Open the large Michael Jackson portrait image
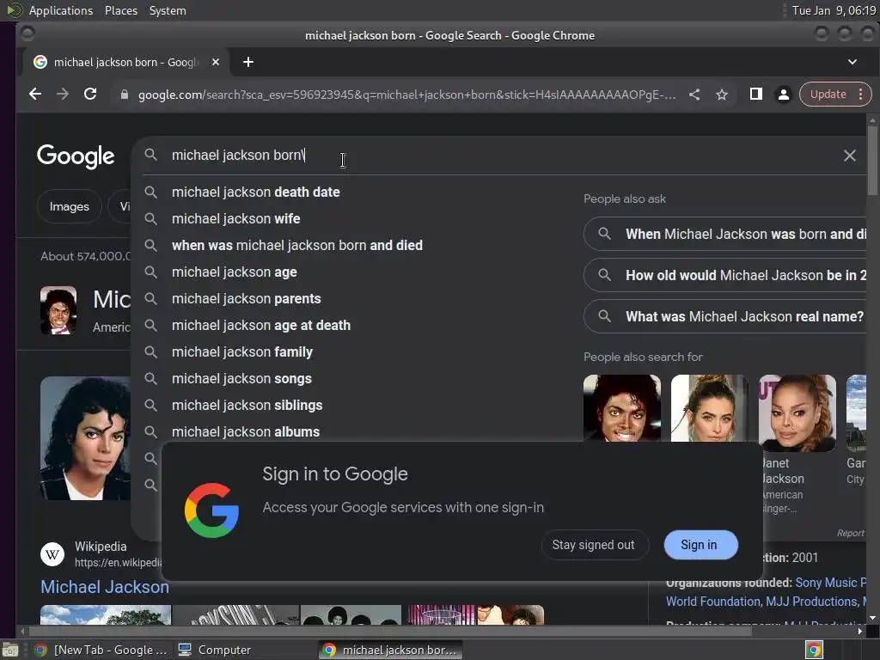The width and height of the screenshot is (880, 660). pos(85,437)
